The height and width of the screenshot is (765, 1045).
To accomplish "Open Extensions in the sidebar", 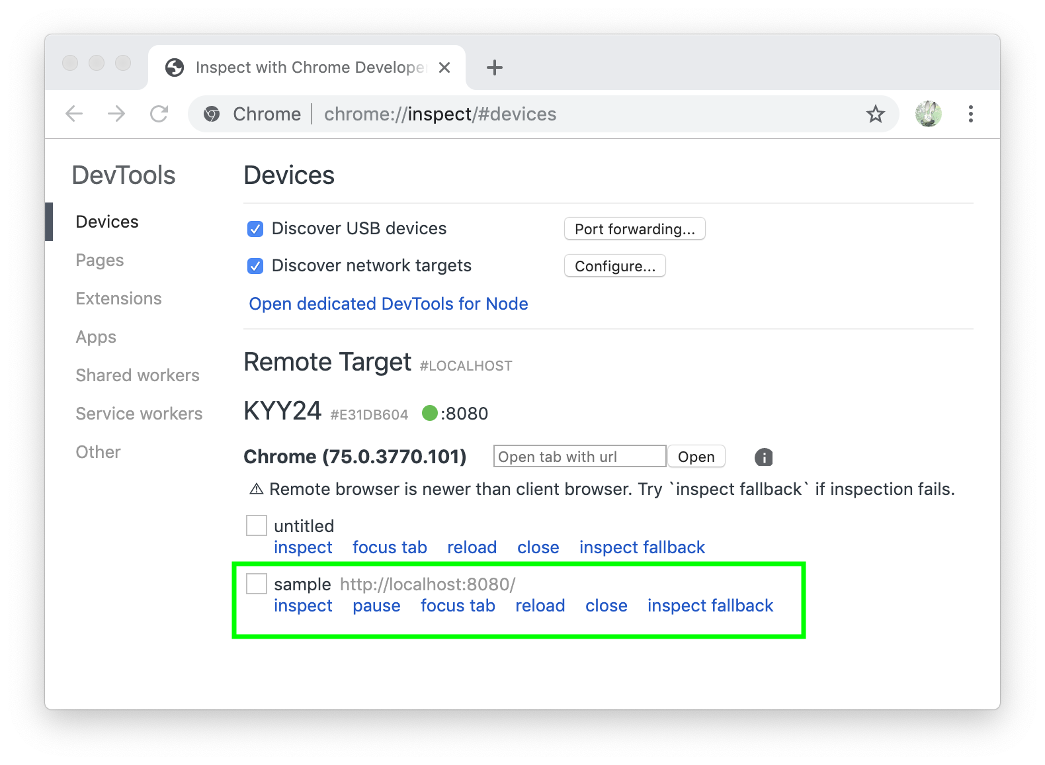I will point(119,298).
